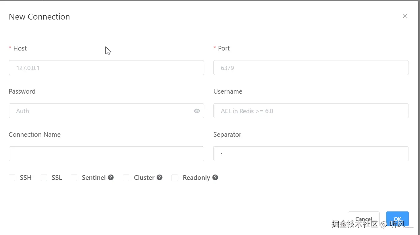This screenshot has width=420, height=235.
Task: Enable the SSH checkbox
Action: tap(12, 178)
